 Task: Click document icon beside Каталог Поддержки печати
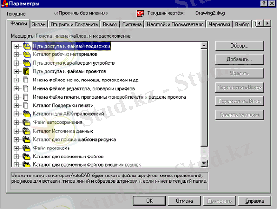tap(26, 105)
